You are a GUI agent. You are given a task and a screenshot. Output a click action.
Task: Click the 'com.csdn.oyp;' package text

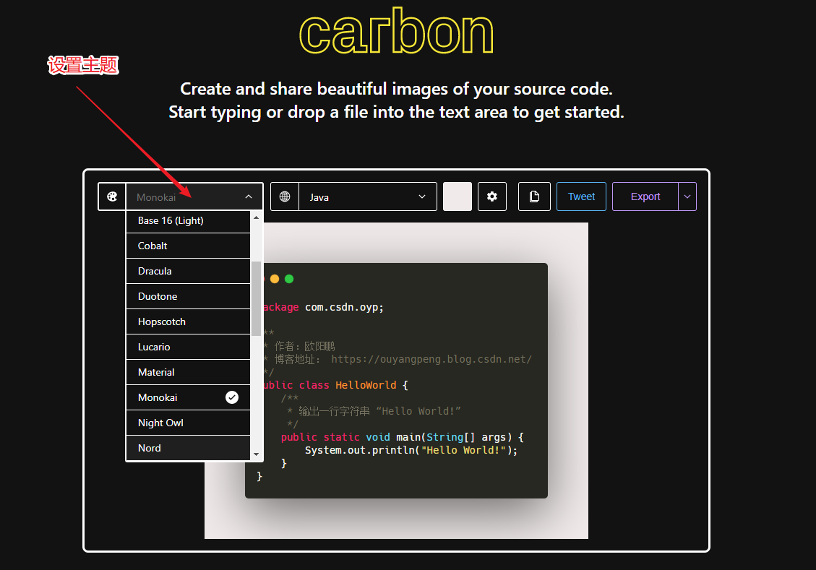(344, 307)
